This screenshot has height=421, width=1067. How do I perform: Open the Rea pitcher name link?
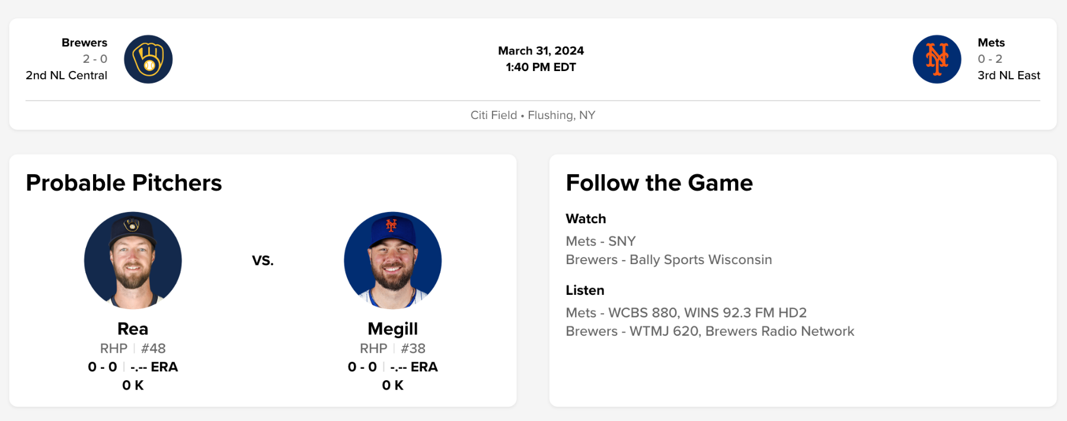click(133, 329)
